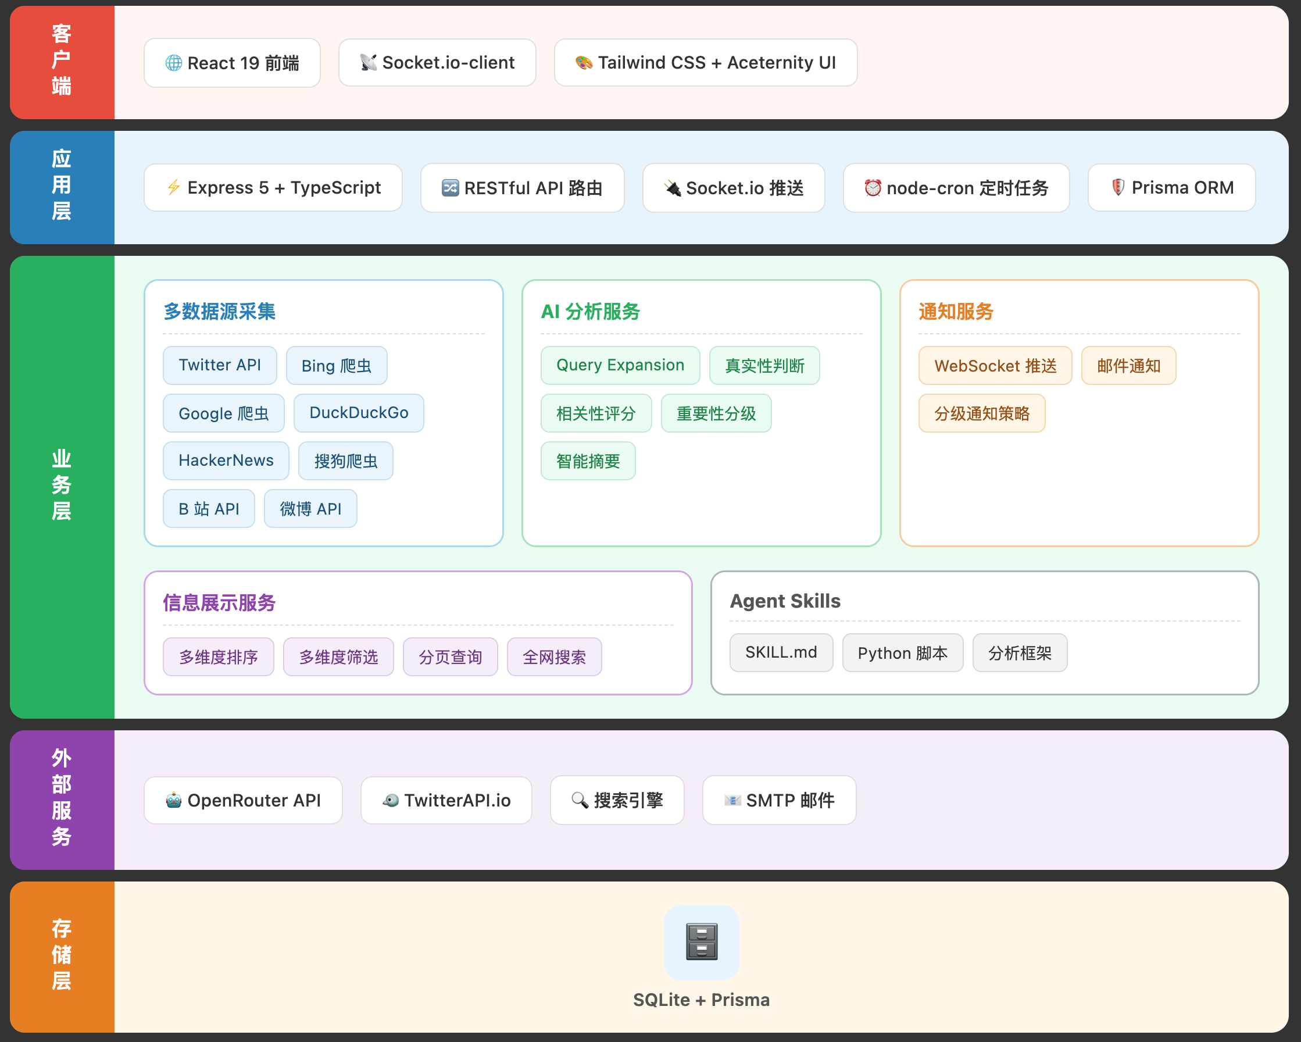The image size is (1301, 1042).
Task: Click the Query Expansion tag
Action: (x=620, y=365)
